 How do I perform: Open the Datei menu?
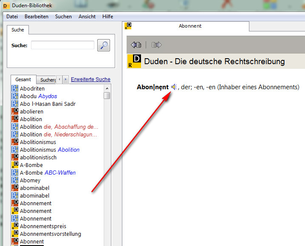click(x=12, y=17)
